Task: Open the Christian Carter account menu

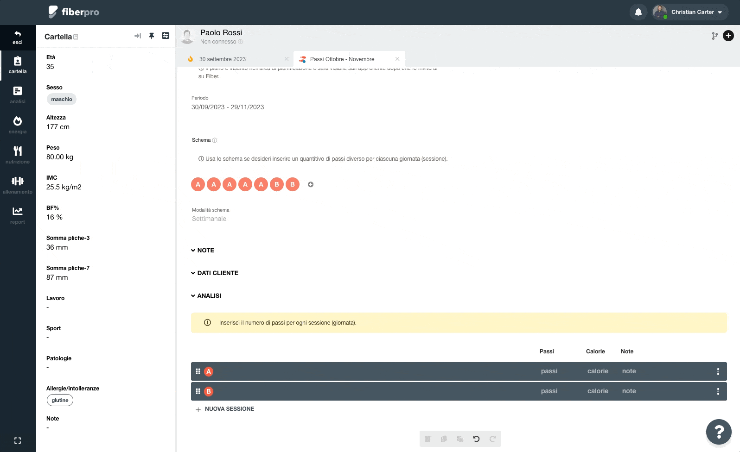Action: click(690, 12)
